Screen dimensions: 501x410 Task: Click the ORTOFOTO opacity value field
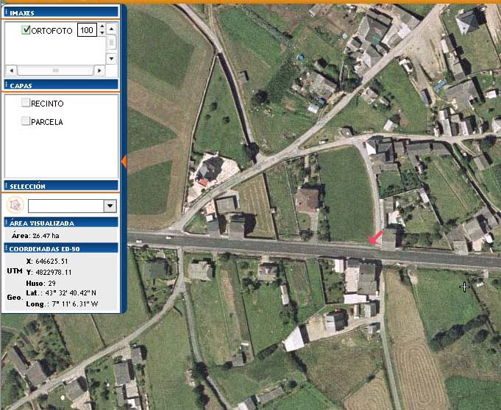click(86, 30)
